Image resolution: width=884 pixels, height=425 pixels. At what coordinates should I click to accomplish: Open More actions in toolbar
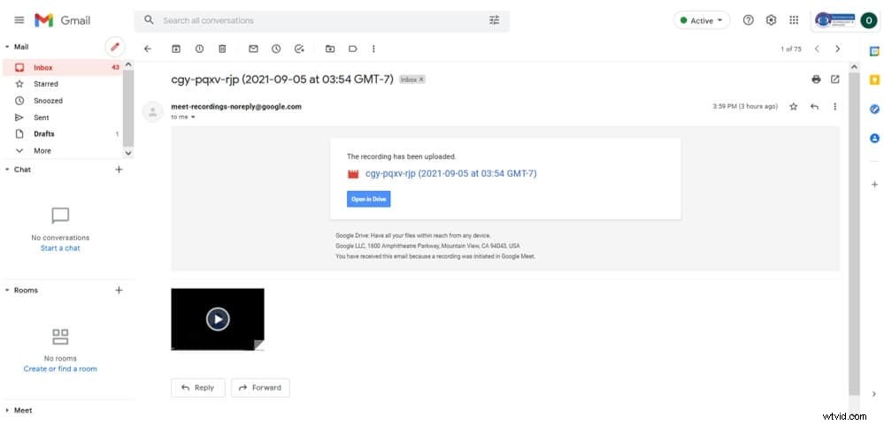tap(373, 49)
